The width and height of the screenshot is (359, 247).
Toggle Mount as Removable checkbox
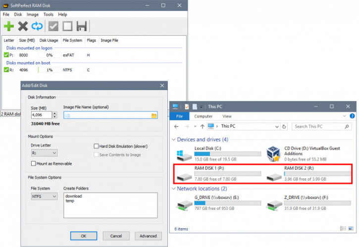point(34,163)
